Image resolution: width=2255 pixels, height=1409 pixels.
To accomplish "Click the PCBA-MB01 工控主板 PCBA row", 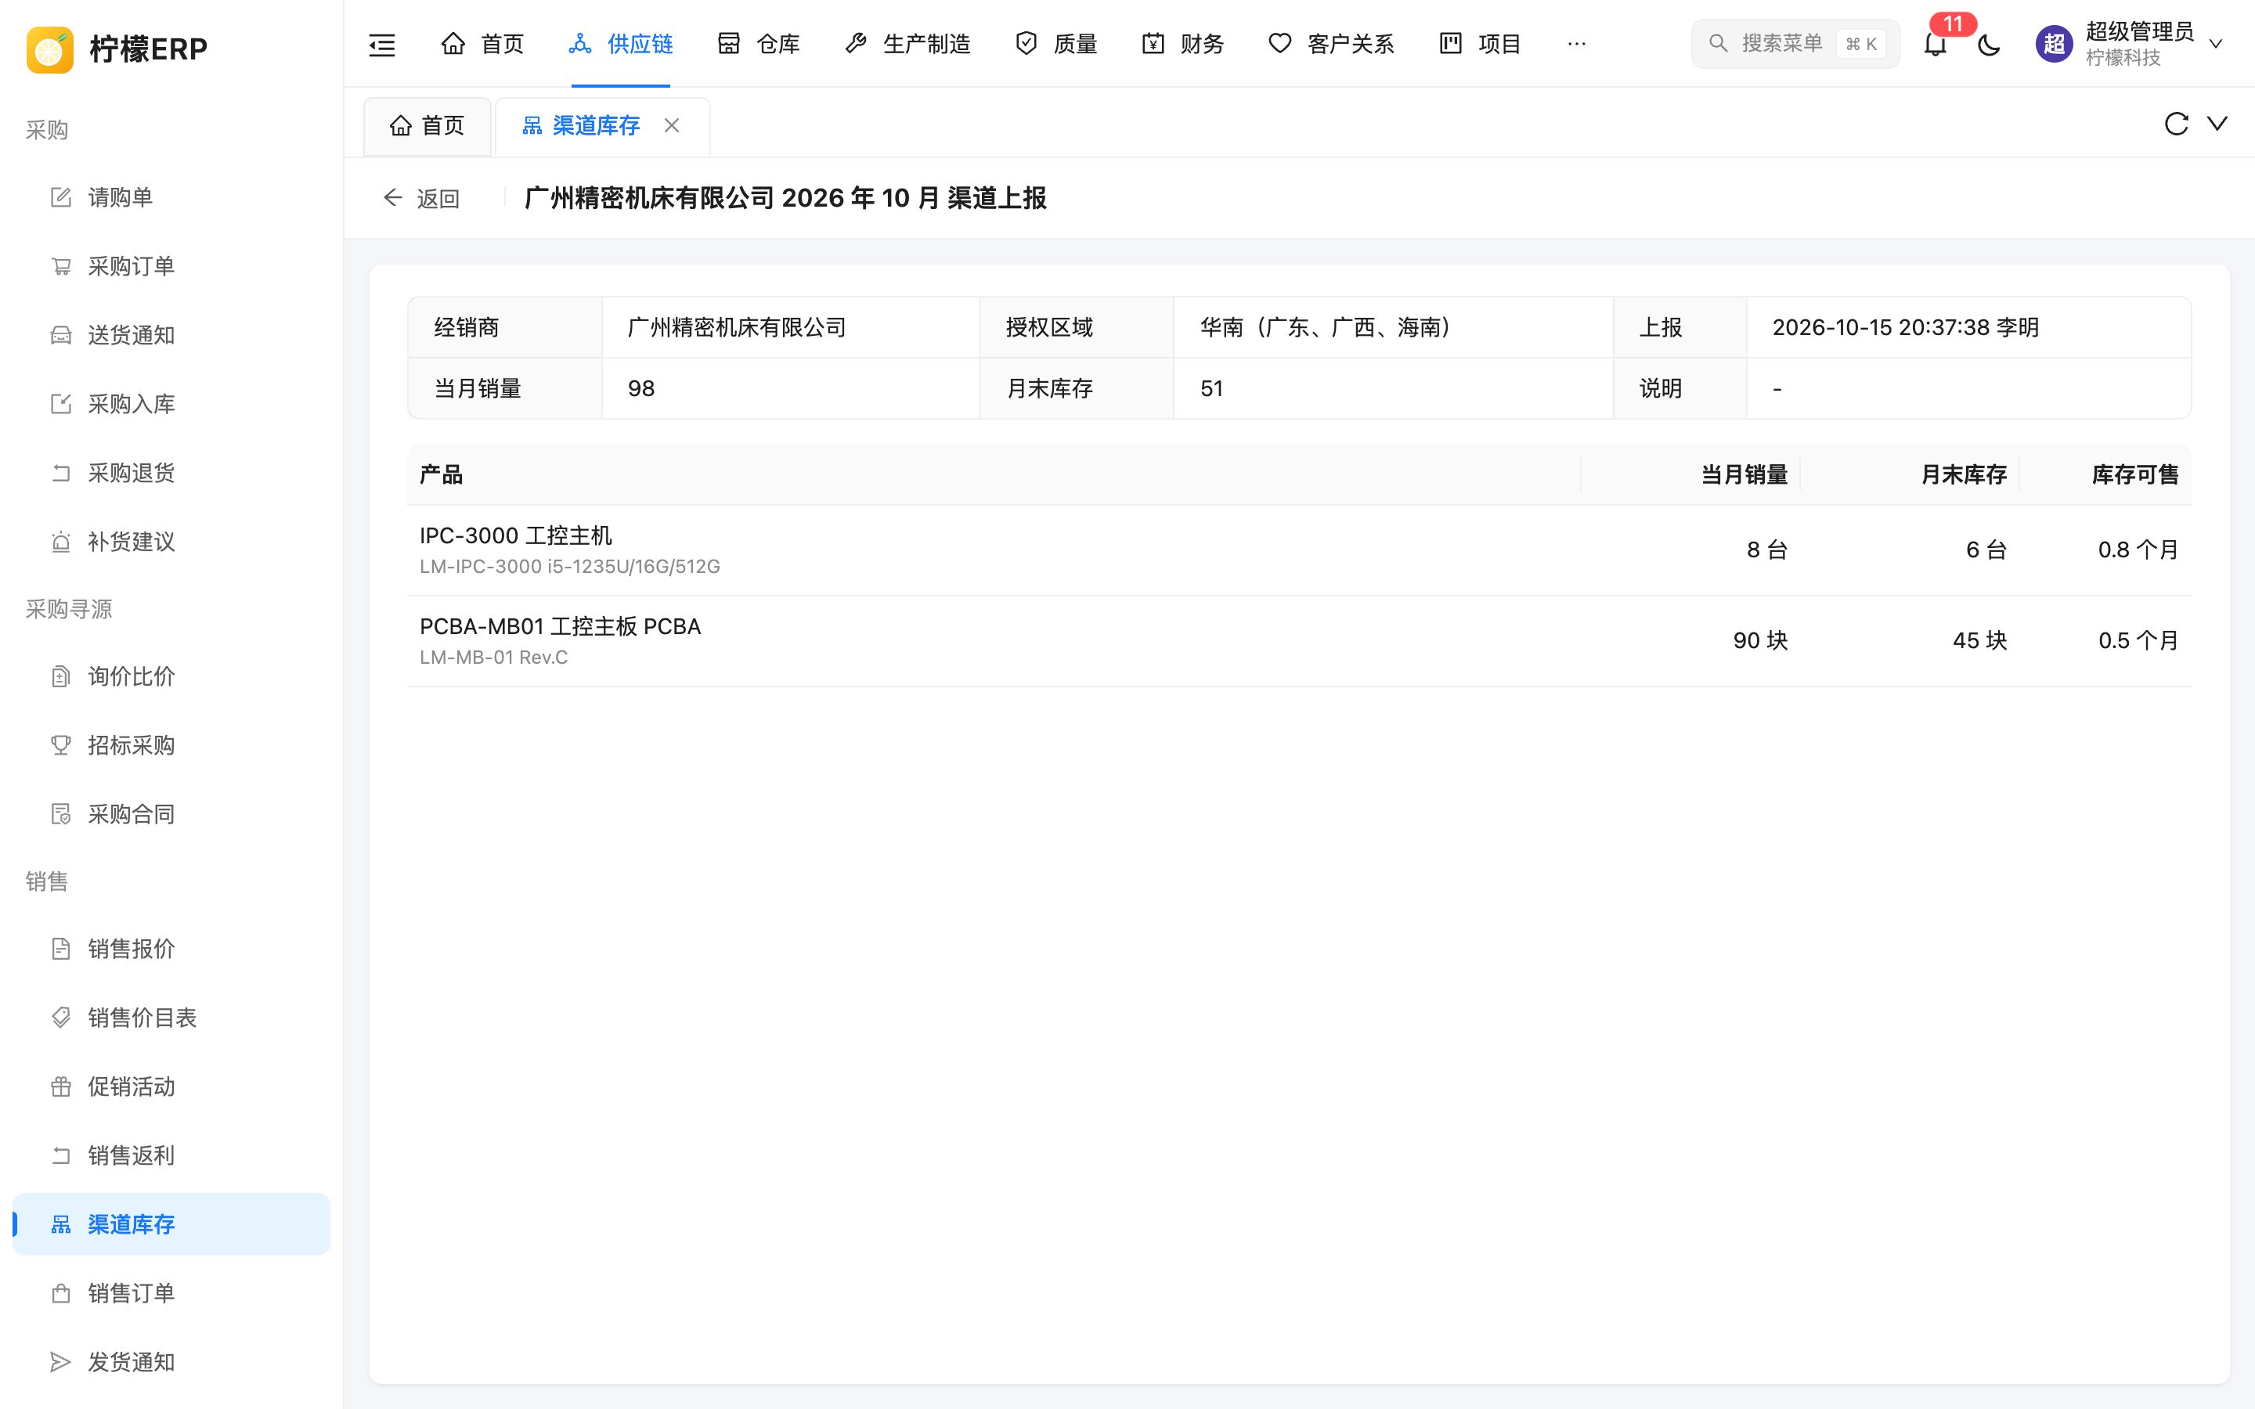I will pos(1299,641).
